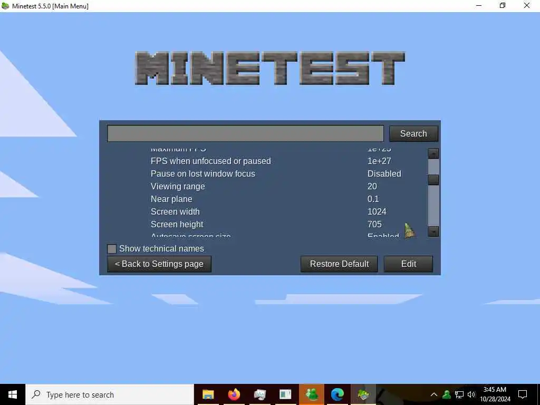Open the green people taskbar app
Image resolution: width=540 pixels, height=405 pixels.
coord(311,394)
